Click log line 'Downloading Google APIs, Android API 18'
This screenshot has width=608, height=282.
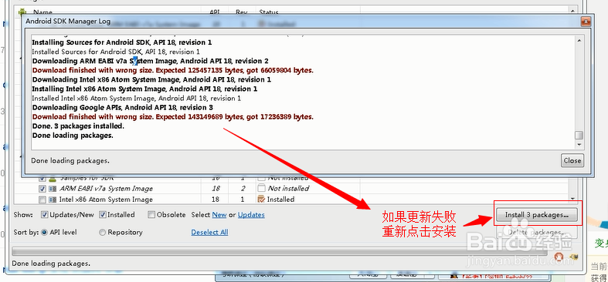point(123,107)
